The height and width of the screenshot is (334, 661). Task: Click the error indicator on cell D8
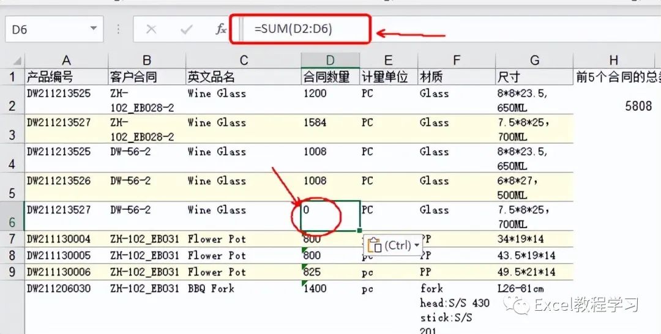pyautogui.click(x=304, y=251)
